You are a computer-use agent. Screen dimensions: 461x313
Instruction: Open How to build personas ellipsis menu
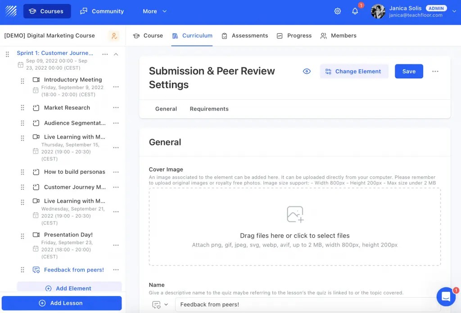tap(116, 172)
